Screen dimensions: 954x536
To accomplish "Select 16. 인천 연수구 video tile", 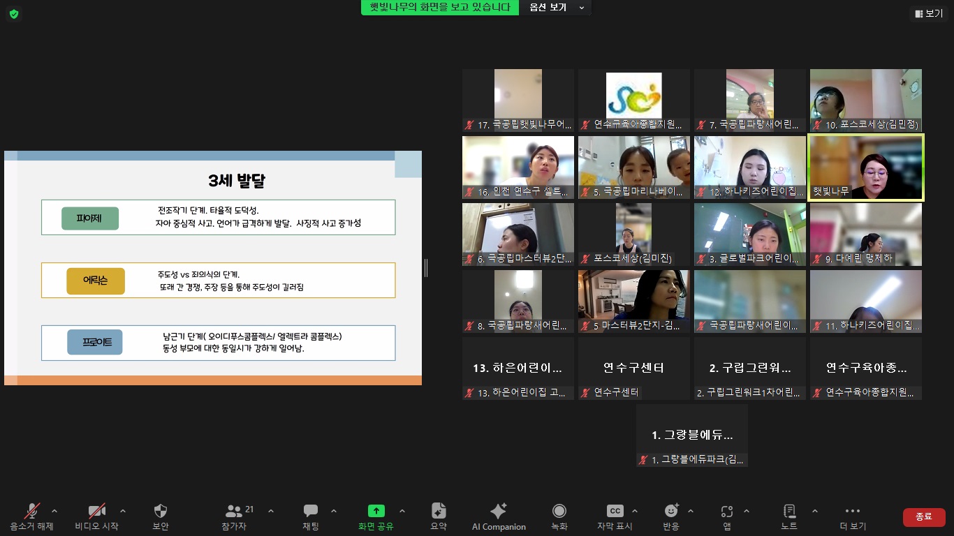I will pyautogui.click(x=518, y=167).
